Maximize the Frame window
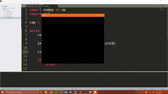 coord(97,15)
